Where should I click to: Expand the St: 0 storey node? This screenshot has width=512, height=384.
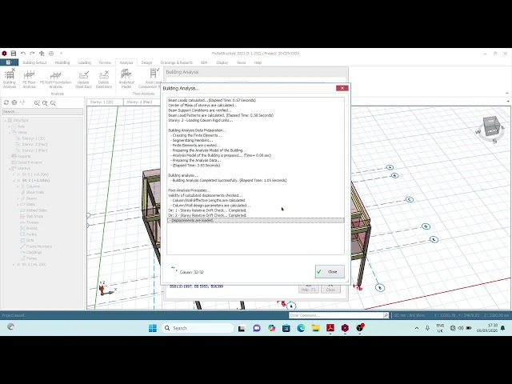point(14,174)
